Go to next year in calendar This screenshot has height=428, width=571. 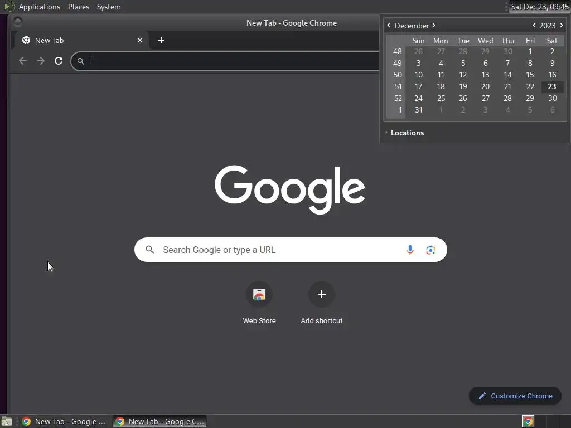[x=561, y=25]
